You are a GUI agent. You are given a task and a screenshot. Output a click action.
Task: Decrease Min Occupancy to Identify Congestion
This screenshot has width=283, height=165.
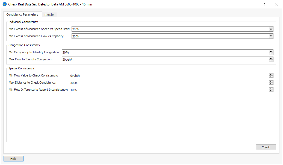[271, 53]
